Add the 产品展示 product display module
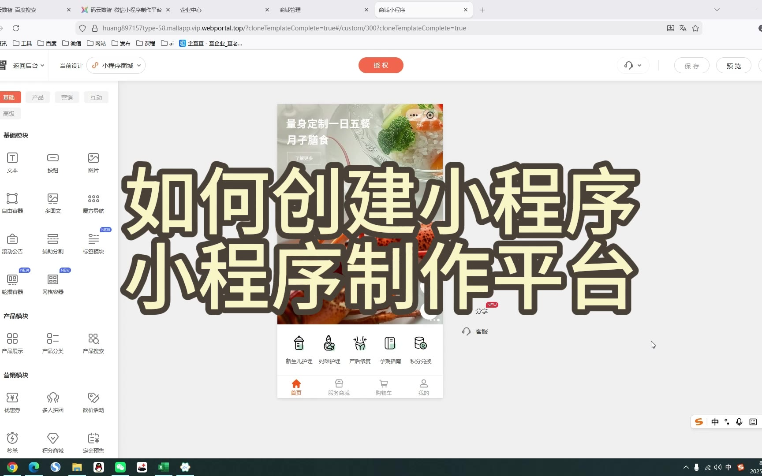The width and height of the screenshot is (762, 476). [x=12, y=343]
